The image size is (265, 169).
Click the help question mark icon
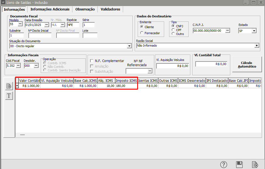(224, 165)
